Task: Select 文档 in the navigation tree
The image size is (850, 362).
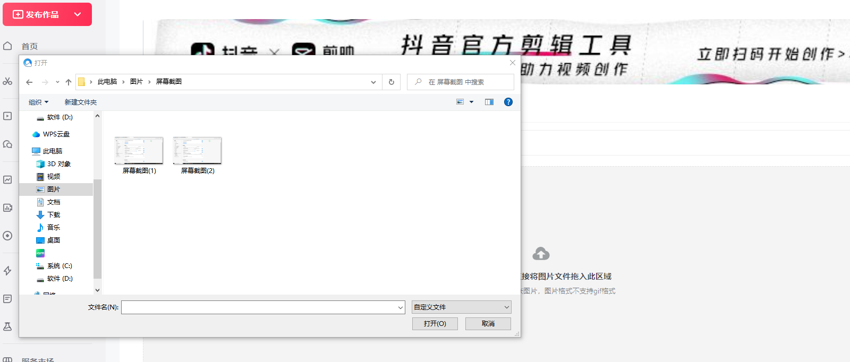Action: coord(54,202)
